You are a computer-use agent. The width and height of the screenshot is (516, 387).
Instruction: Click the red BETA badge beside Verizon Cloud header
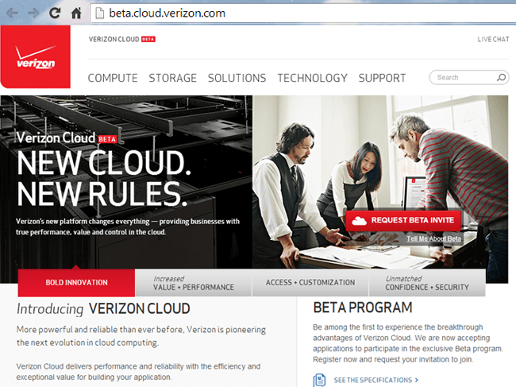click(148, 39)
